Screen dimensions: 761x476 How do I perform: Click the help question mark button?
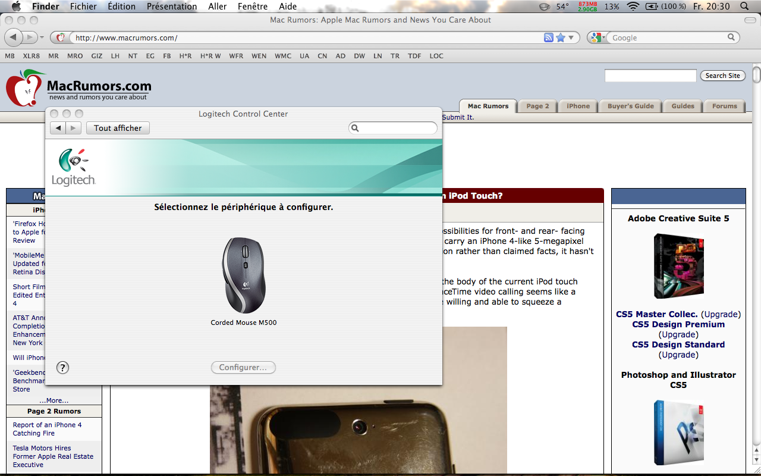pos(62,367)
